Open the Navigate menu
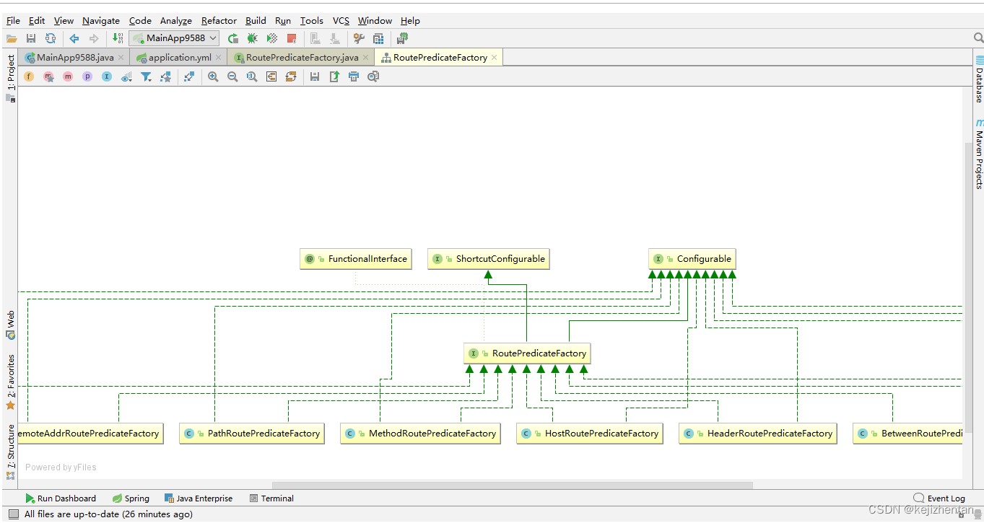Viewport: 984px width, 523px height. (x=101, y=21)
